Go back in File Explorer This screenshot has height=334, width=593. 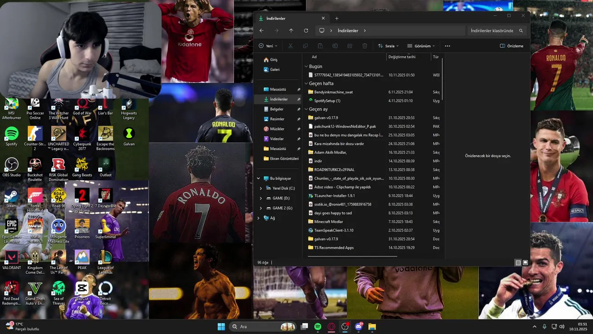click(261, 31)
